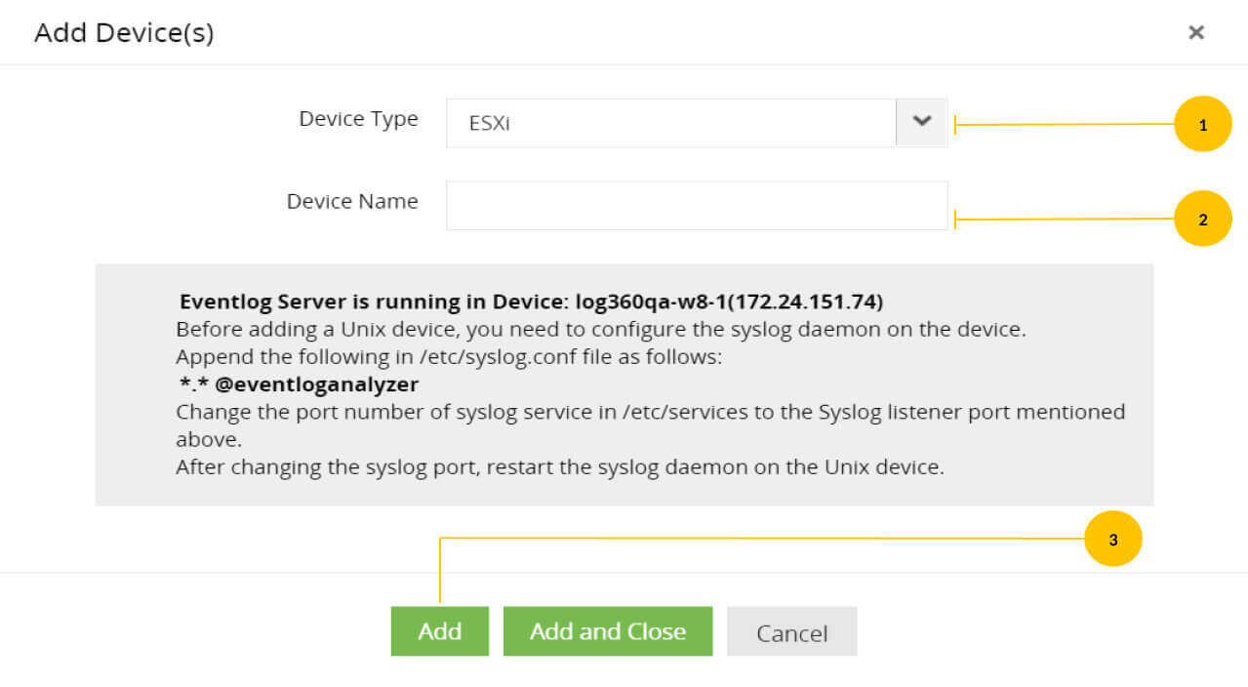Click the yellow callout badge numbered 3
1248x687 pixels.
click(x=1113, y=538)
